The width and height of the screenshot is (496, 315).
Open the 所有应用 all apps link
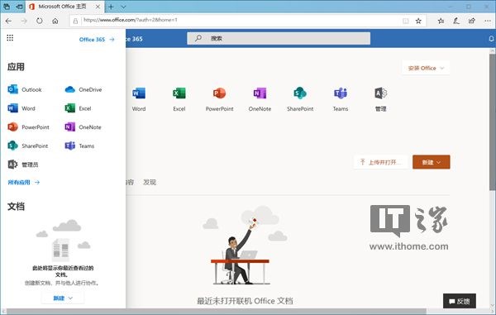click(23, 182)
